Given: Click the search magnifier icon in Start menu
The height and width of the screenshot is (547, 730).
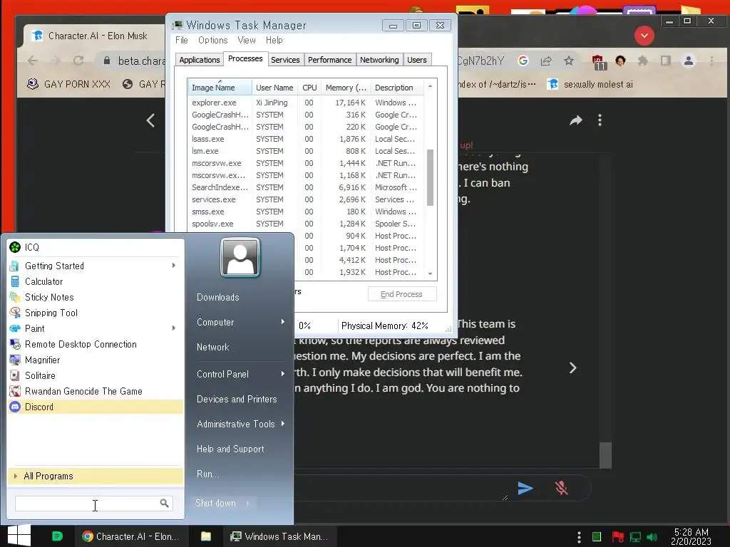Looking at the screenshot, I should [x=165, y=504].
